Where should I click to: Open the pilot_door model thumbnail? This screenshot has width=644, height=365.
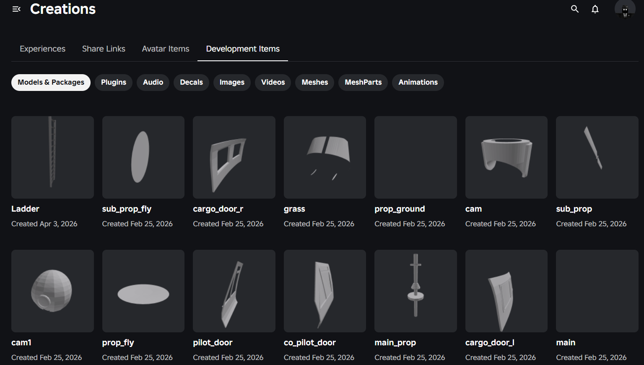[234, 291]
